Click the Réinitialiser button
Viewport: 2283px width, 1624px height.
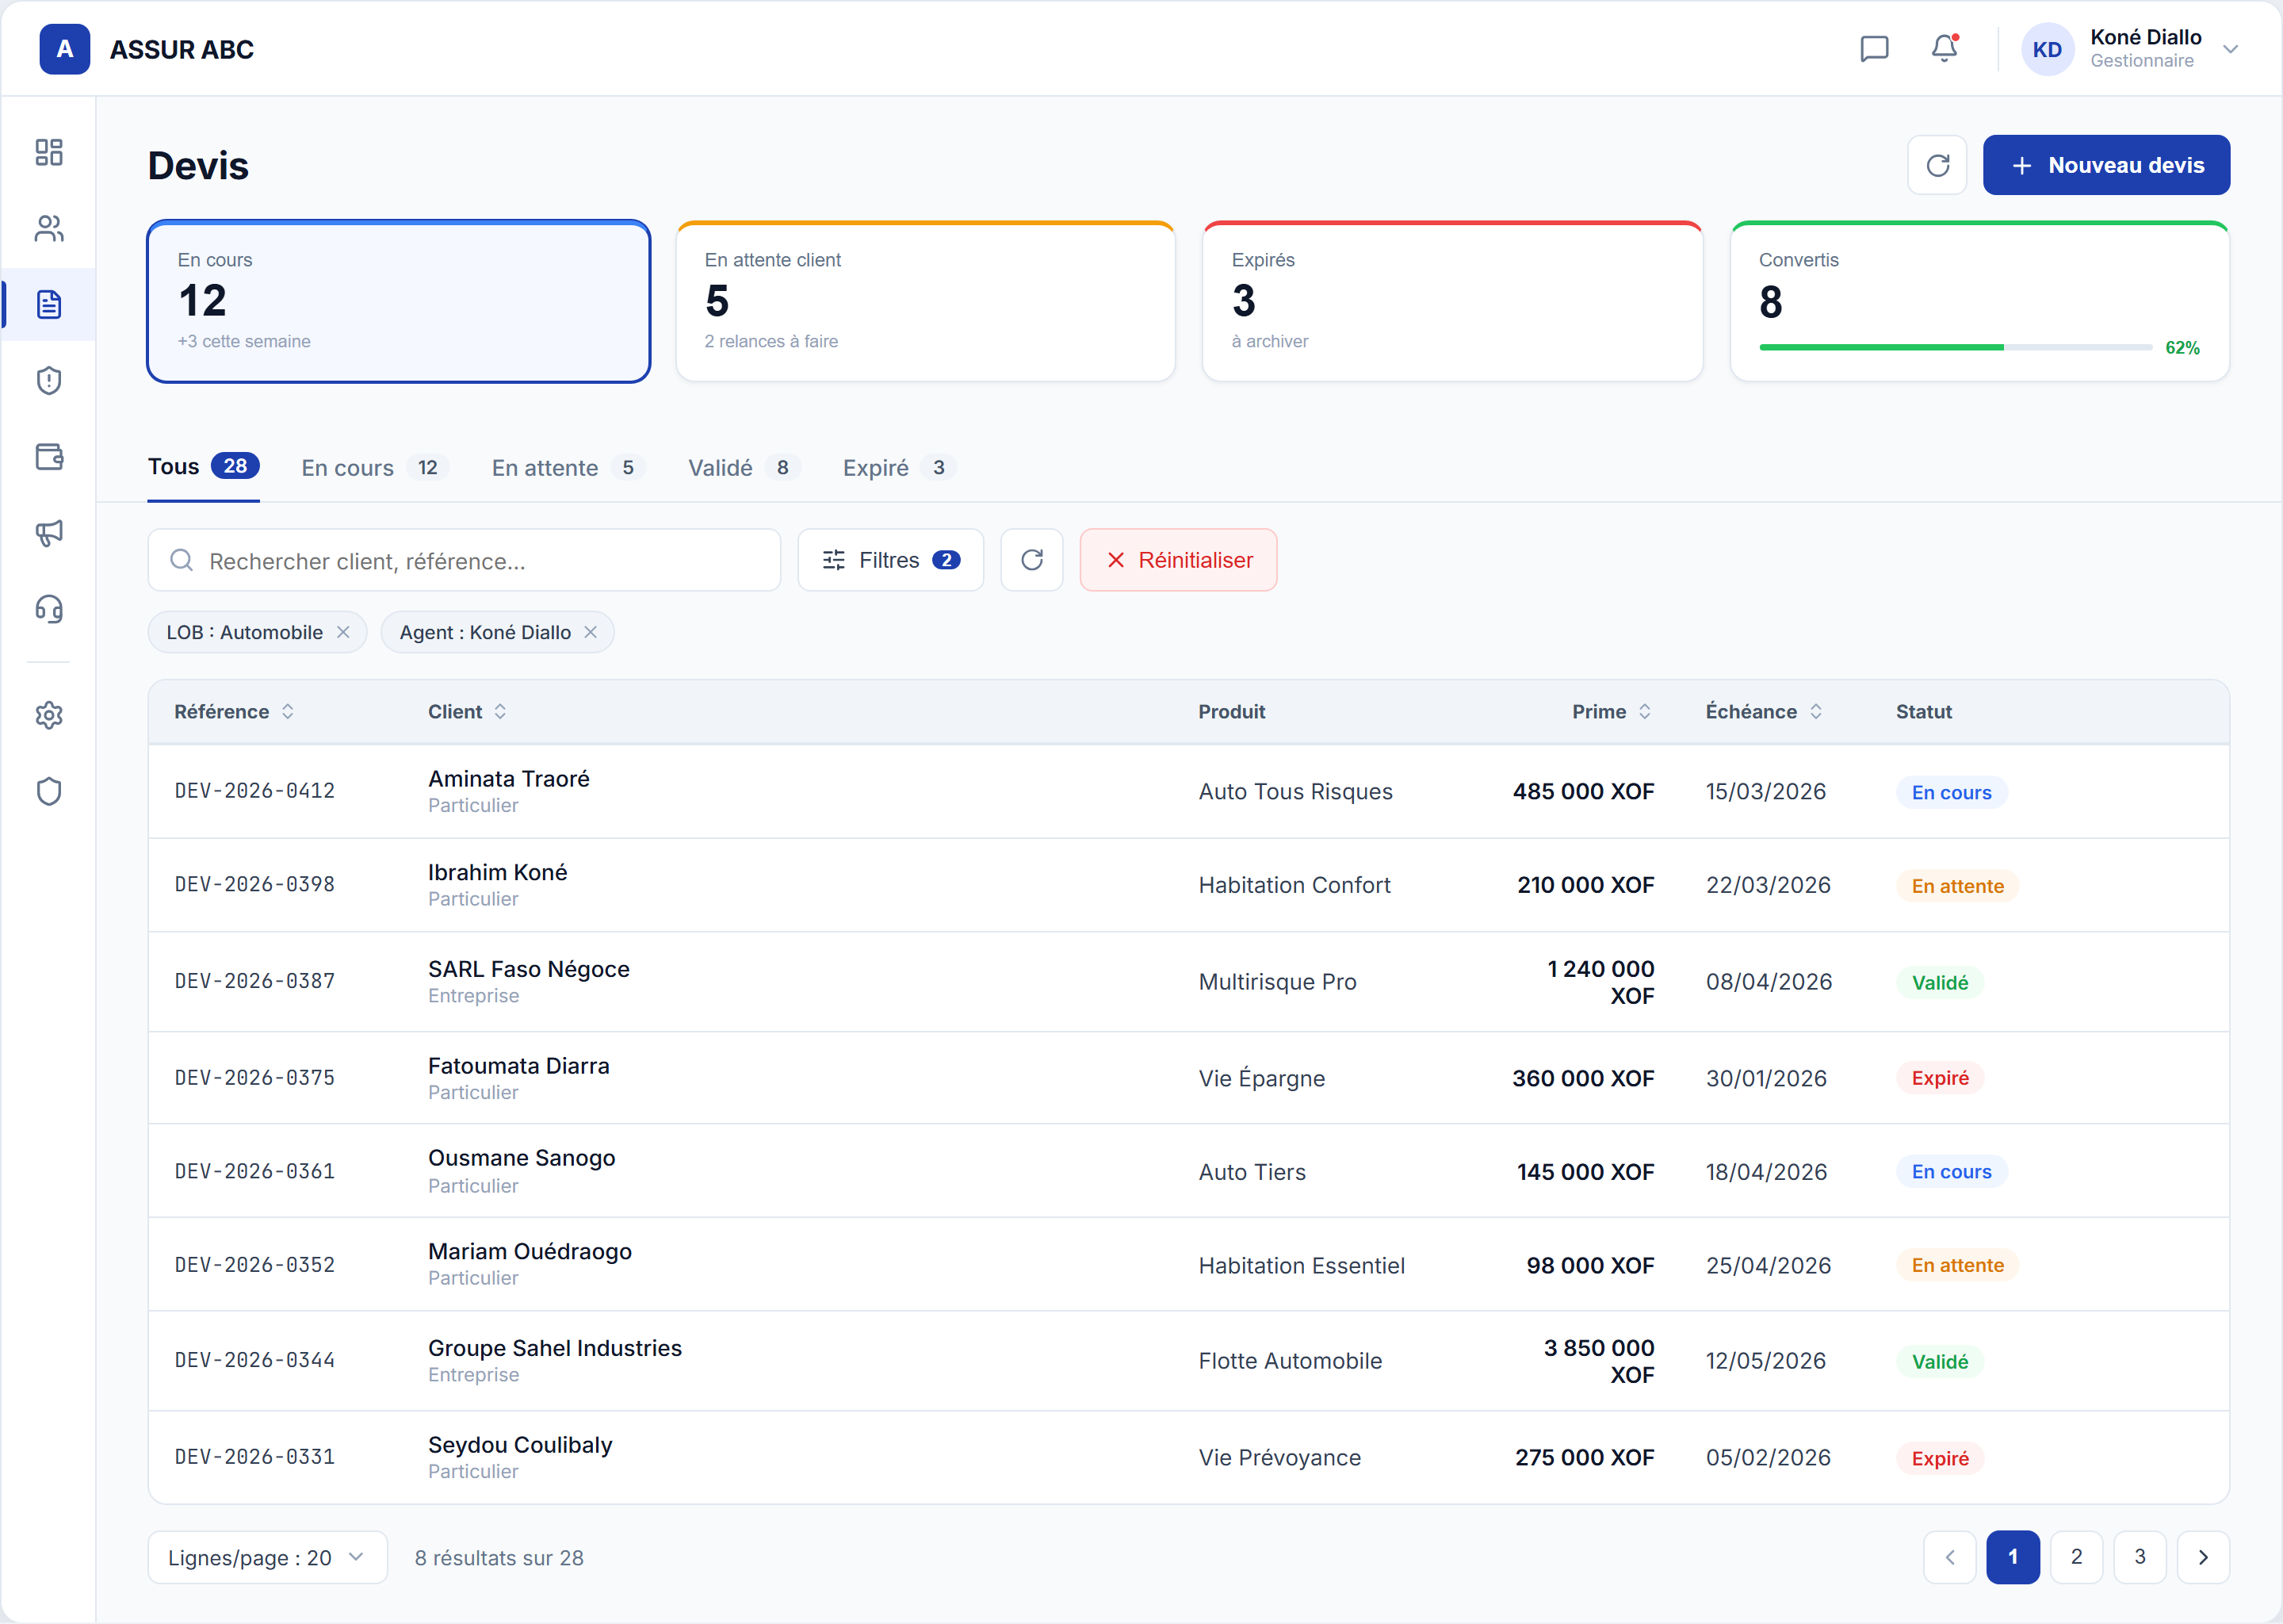point(1179,560)
